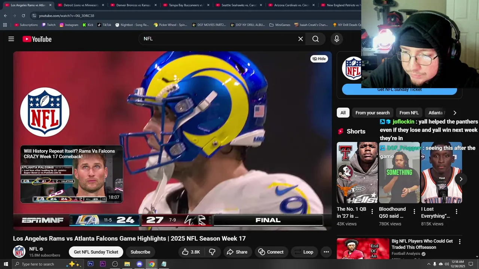Select the Atlanta chip
Image resolution: width=479 pixels, height=269 pixels.
436,113
